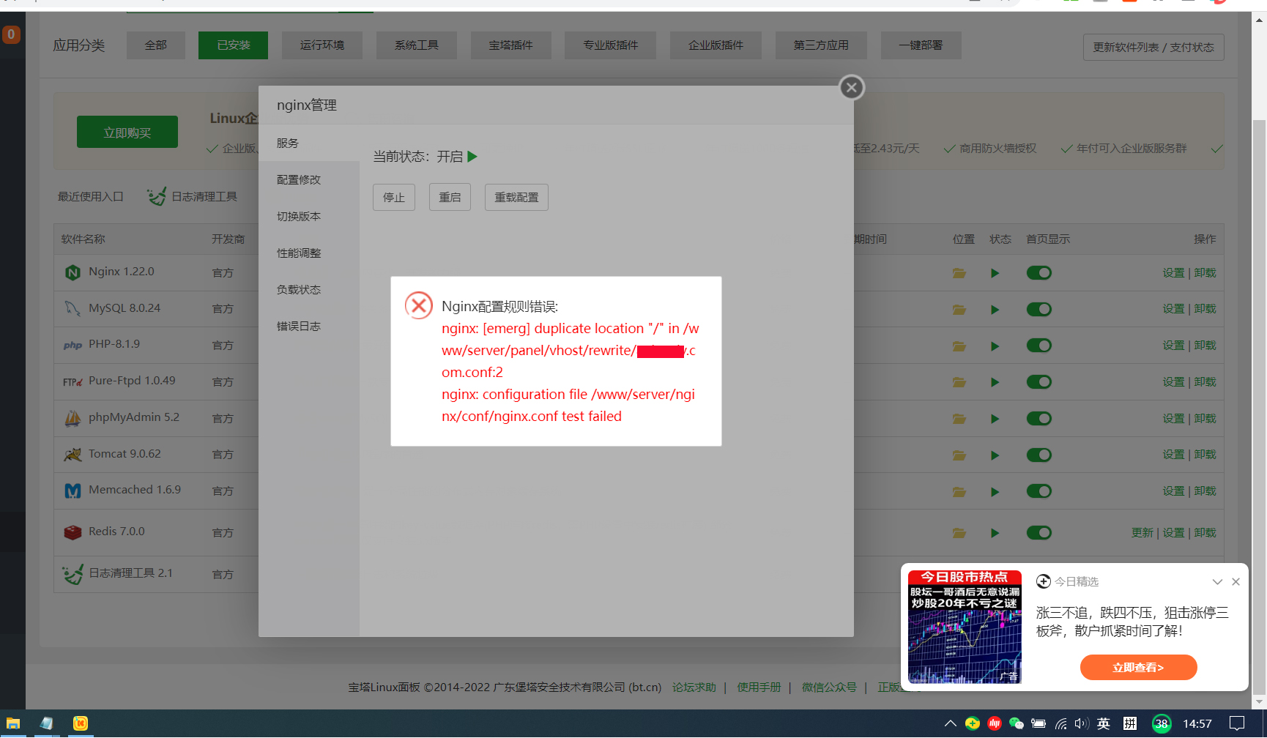The image size is (1267, 738).
Task: Click the Tomcat 9.0.62 cat icon
Action: click(73, 455)
